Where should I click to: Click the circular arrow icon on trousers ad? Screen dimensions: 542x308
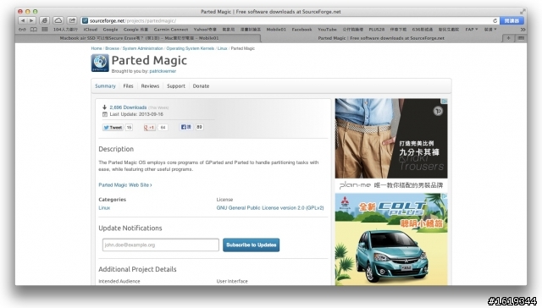pos(438,111)
